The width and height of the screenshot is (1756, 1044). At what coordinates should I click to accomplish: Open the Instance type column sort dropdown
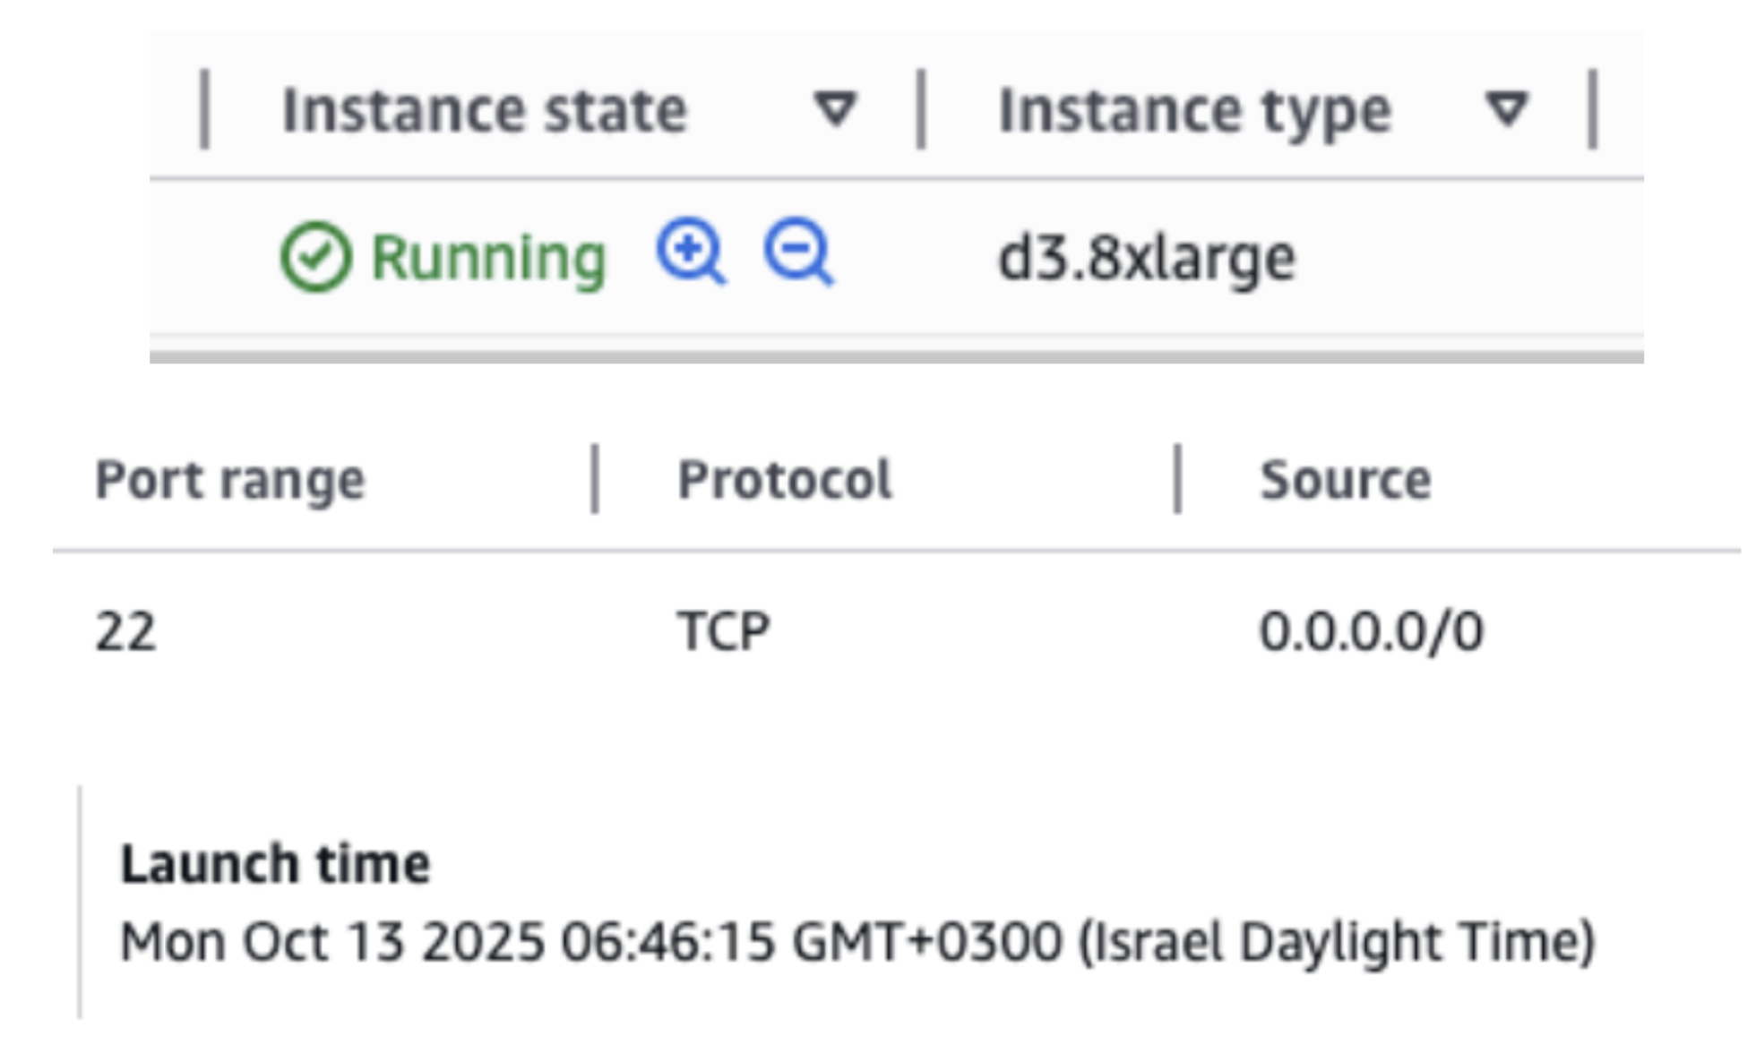point(1506,109)
